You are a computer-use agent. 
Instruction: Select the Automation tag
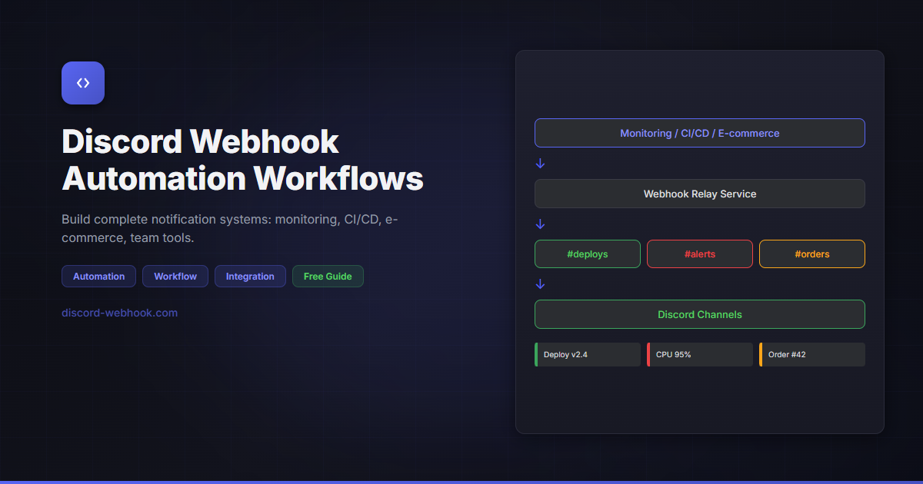pos(98,276)
